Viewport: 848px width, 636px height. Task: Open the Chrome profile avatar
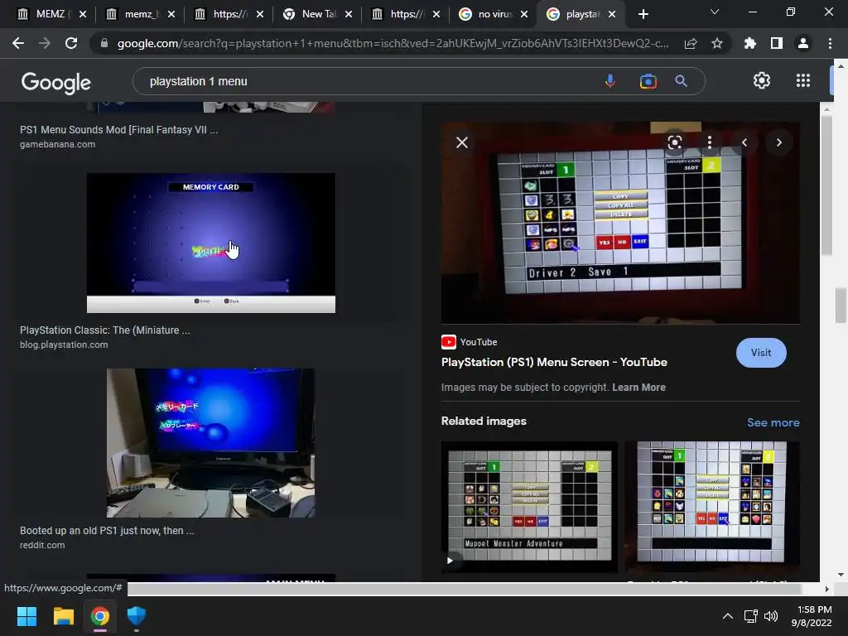coord(803,43)
